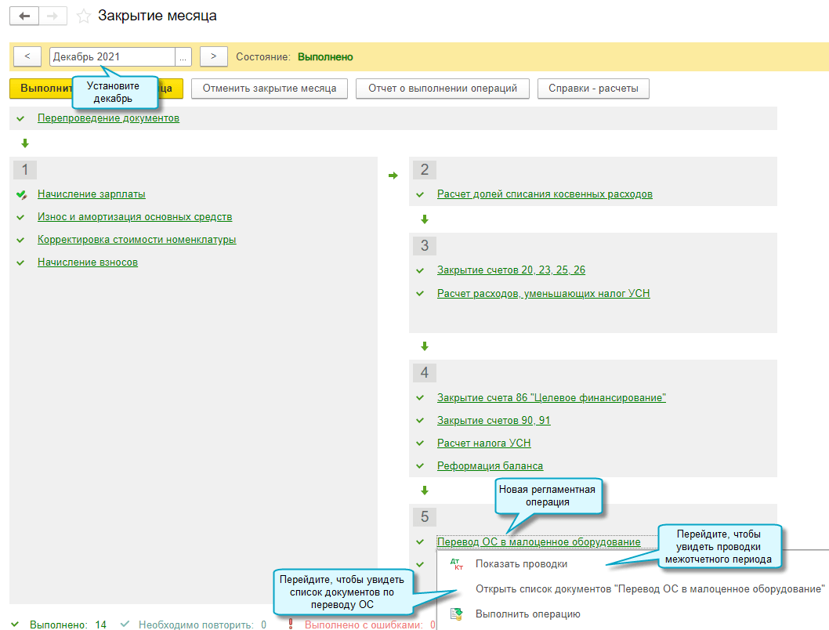Click Закрытие счетов 90, 91 link
This screenshot has width=829, height=630.
coord(494,421)
